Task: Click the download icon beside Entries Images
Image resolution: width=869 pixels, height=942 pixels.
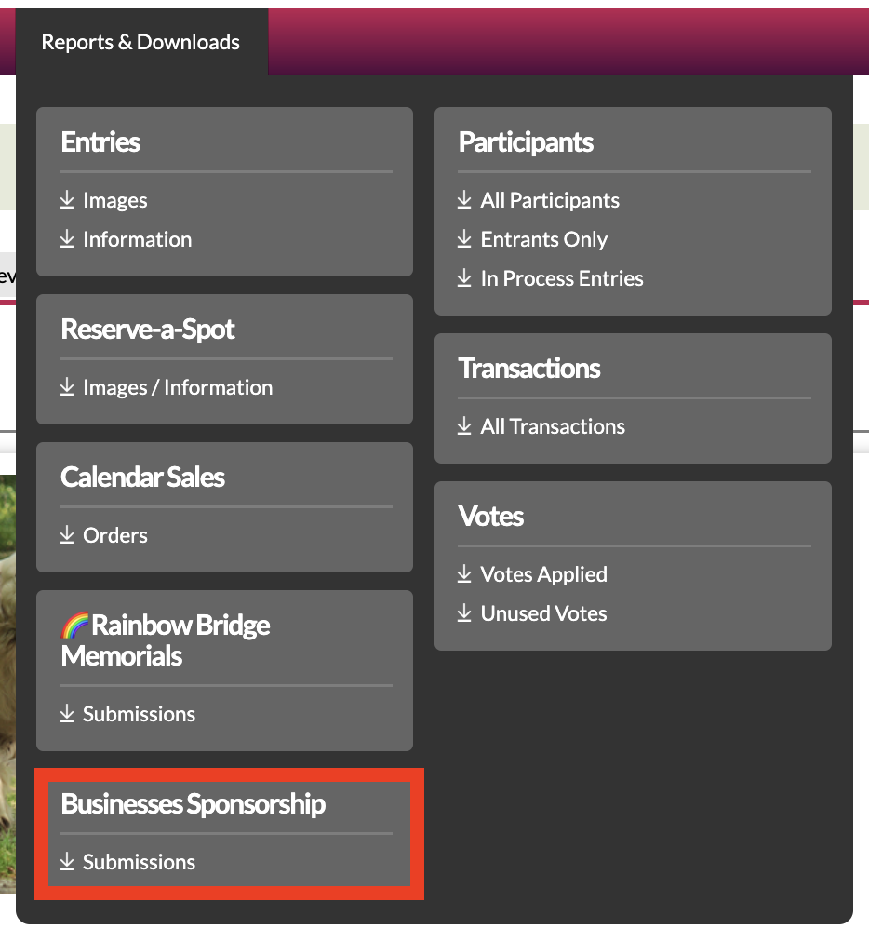Action: tap(67, 200)
